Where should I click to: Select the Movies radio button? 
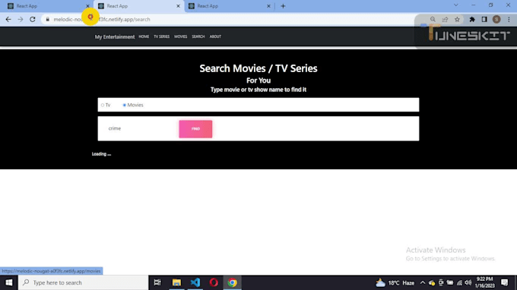pyautogui.click(x=124, y=105)
